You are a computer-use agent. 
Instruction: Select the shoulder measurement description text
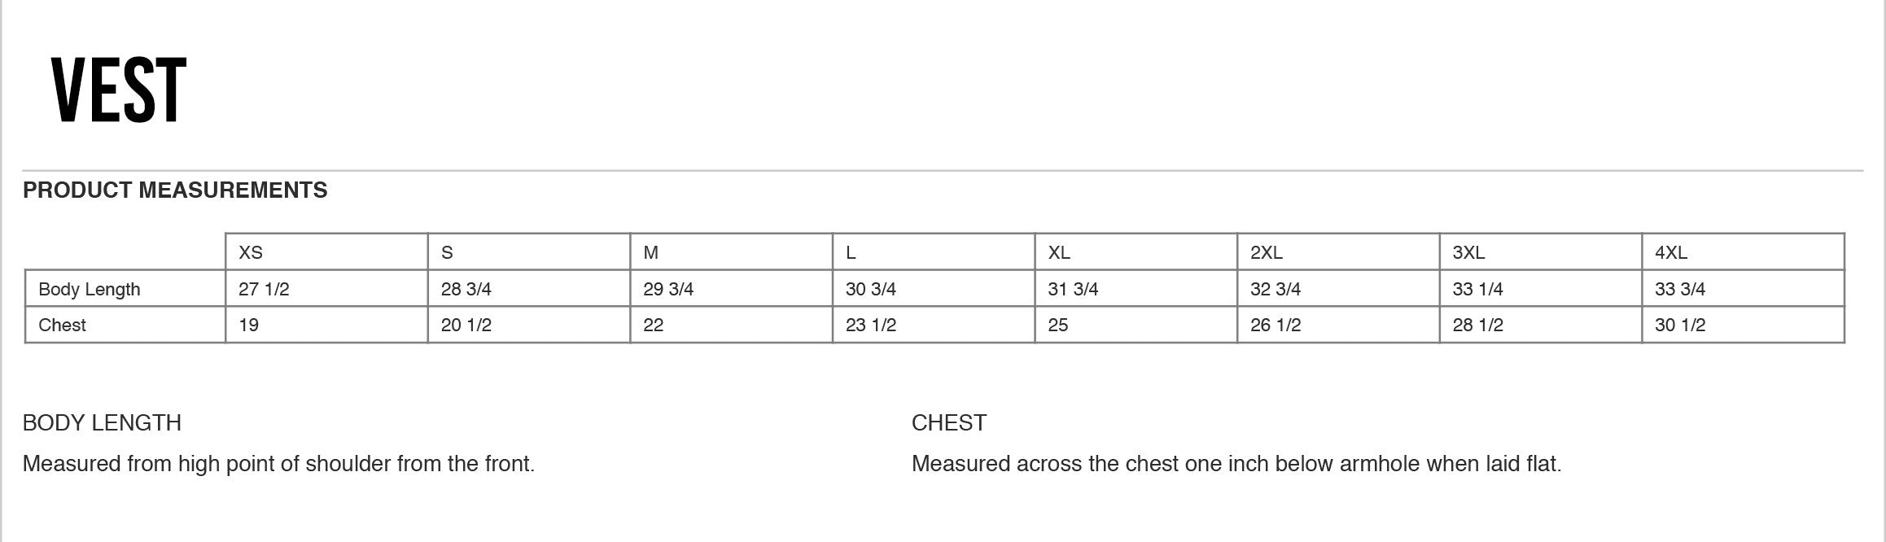pyautogui.click(x=278, y=464)
